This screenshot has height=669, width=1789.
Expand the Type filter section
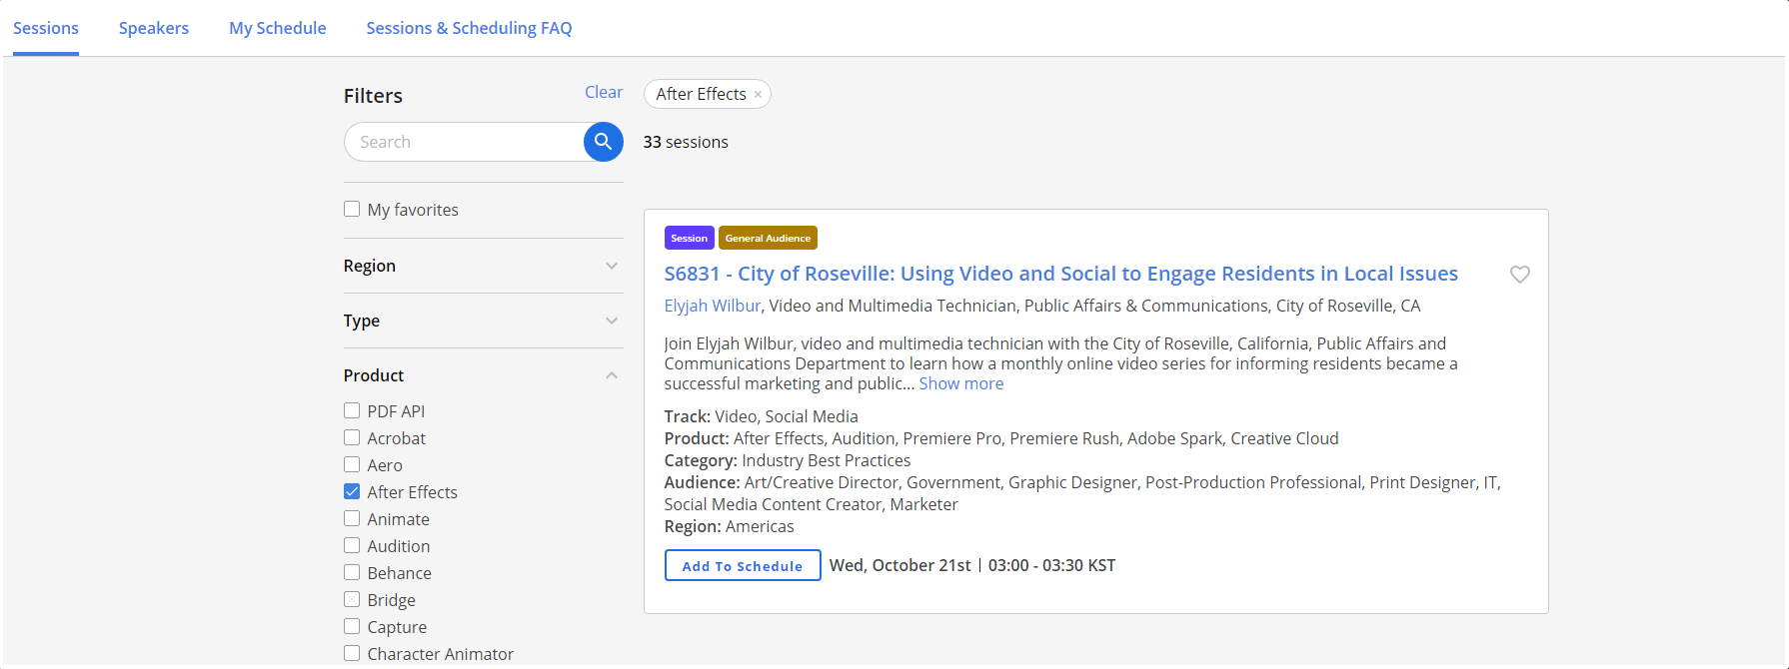click(x=483, y=321)
